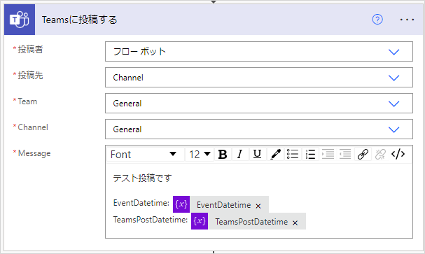Viewport: 425px width, 254px height.
Task: Click the Teamsに投稿する action title
Action: pos(79,20)
